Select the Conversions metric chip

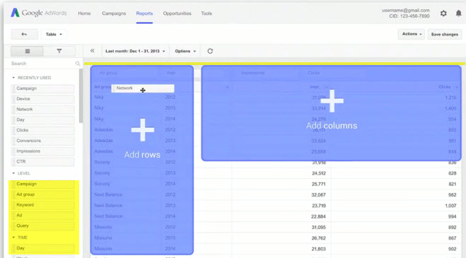(x=43, y=141)
